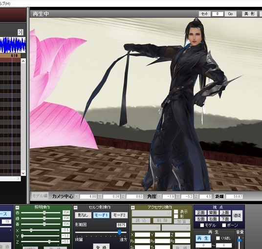
Task: Toggle the accessory 影 checkbox
Action: [176, 216]
